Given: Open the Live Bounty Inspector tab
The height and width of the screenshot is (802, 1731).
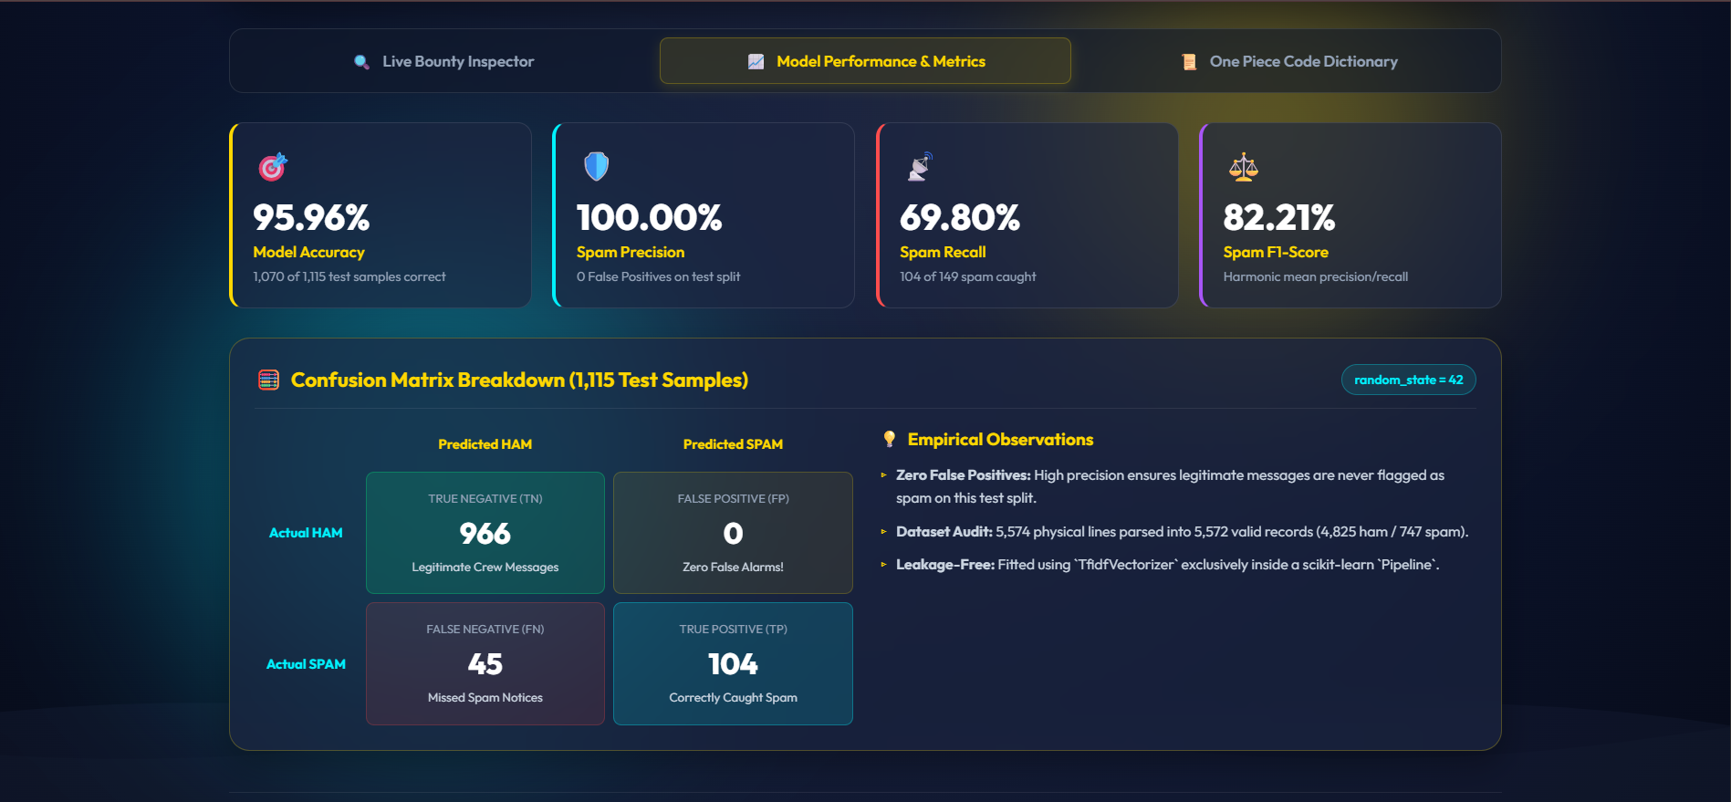Looking at the screenshot, I should [x=444, y=61].
